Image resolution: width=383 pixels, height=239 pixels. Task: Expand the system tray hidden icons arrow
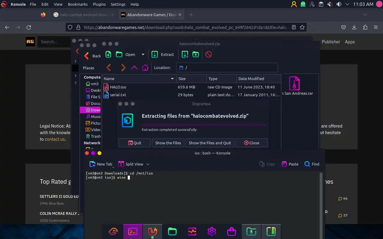[347, 4]
